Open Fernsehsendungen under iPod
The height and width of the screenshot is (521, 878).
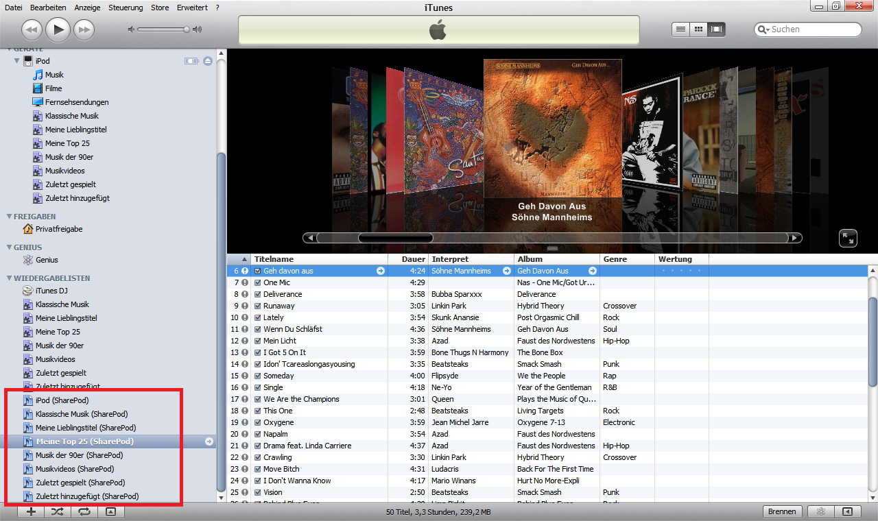[77, 102]
